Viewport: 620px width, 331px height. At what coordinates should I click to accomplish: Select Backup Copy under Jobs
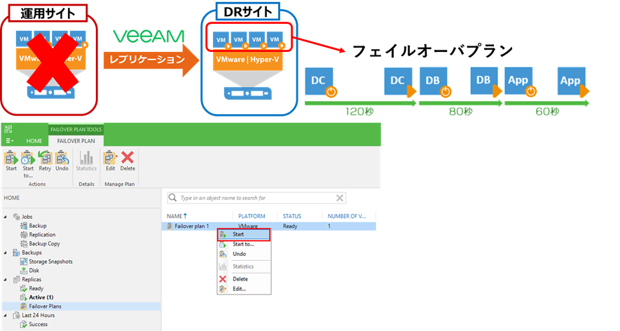point(44,244)
